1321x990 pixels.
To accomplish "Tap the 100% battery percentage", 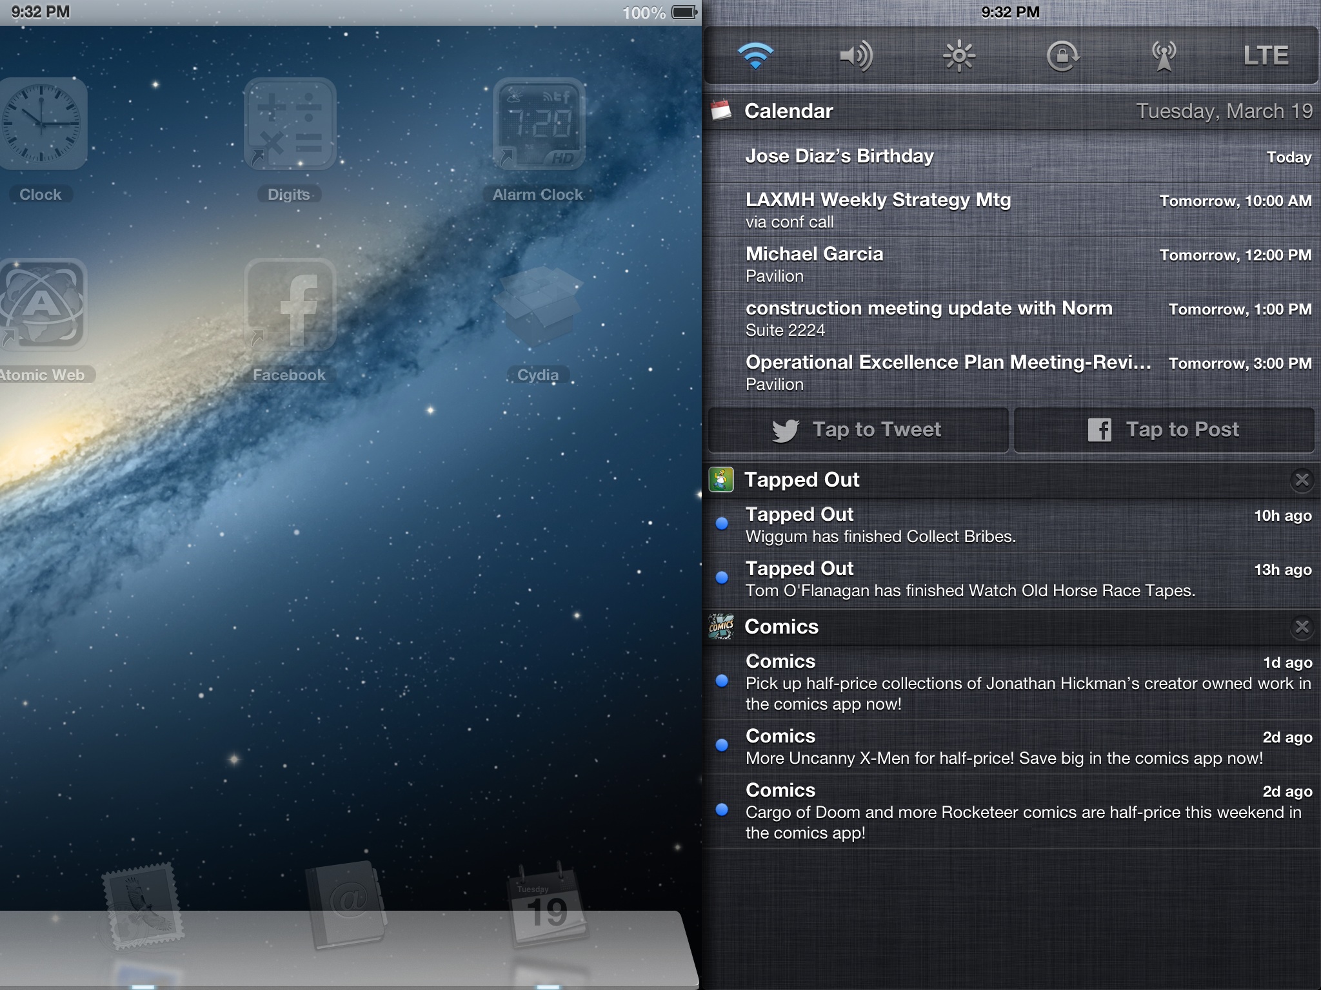I will pos(644,13).
